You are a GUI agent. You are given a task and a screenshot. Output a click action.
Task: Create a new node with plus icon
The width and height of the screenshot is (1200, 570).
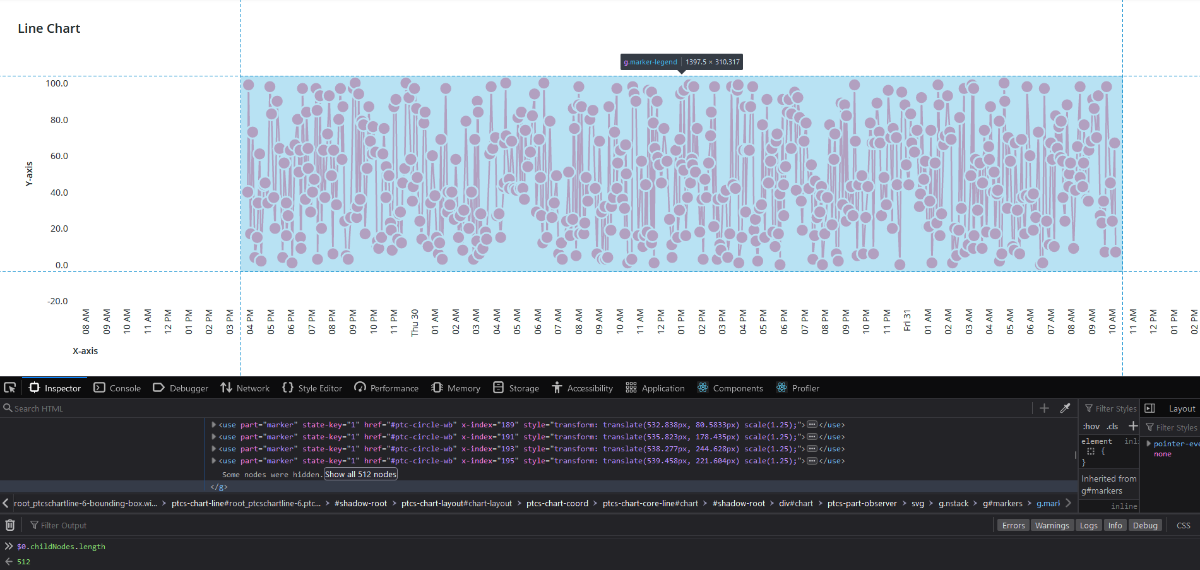click(x=1044, y=408)
